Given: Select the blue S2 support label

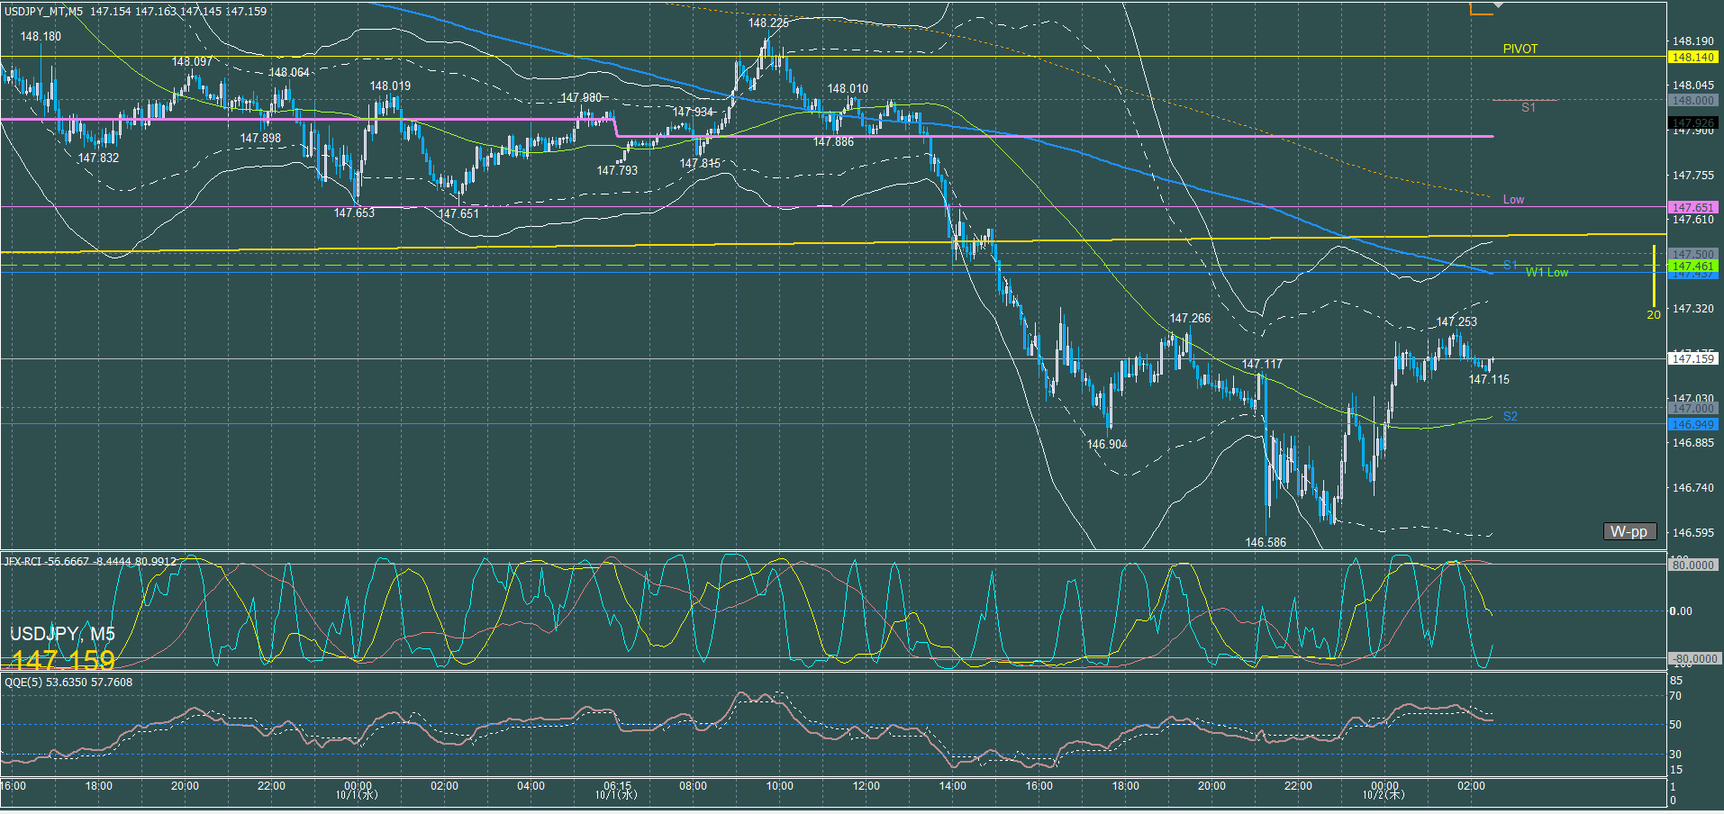Looking at the screenshot, I should [1511, 416].
